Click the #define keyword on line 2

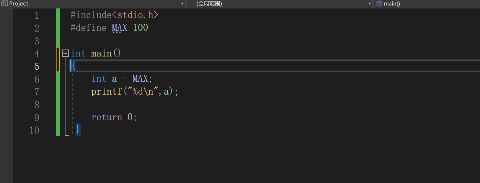pyautogui.click(x=89, y=28)
